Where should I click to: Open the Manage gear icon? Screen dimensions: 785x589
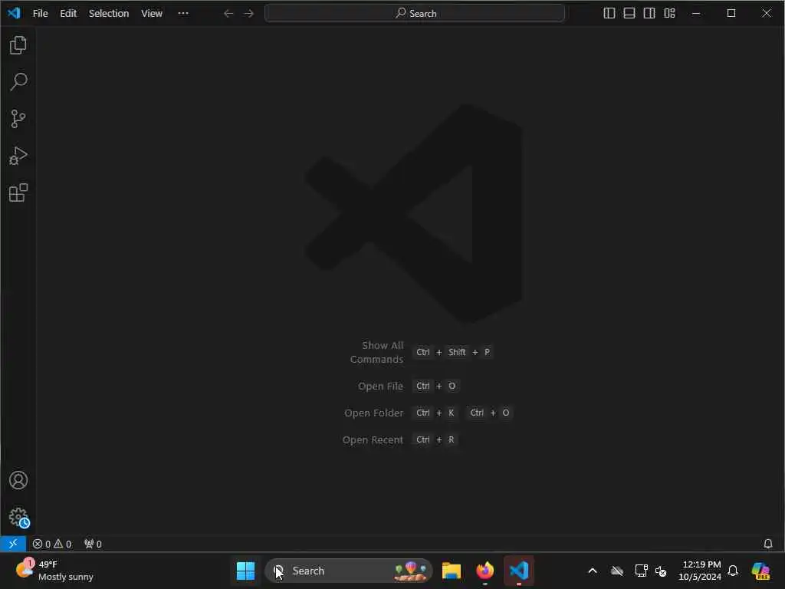point(18,518)
